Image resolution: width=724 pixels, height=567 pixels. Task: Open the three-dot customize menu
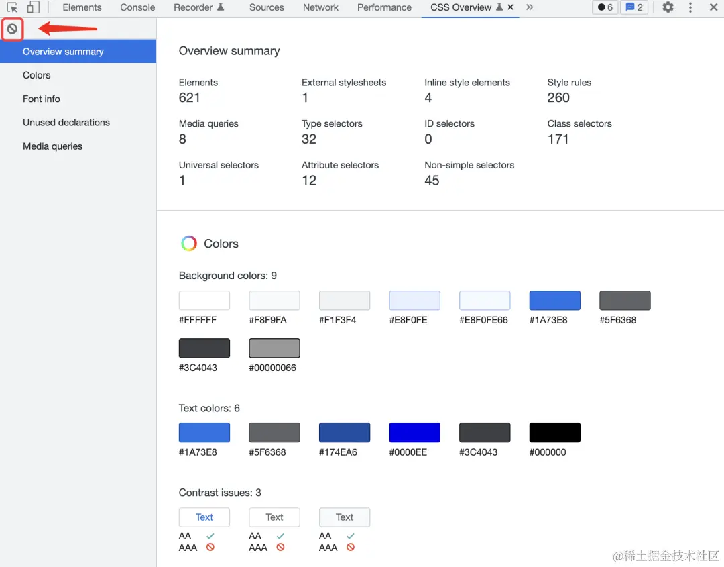coord(690,7)
